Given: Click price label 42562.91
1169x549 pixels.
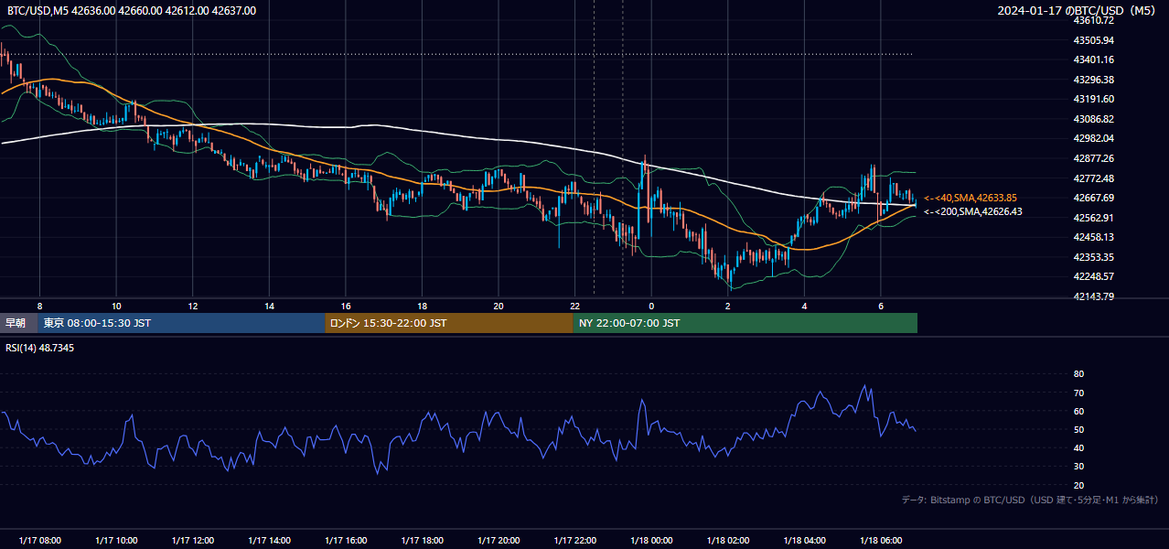Looking at the screenshot, I should 1094,218.
